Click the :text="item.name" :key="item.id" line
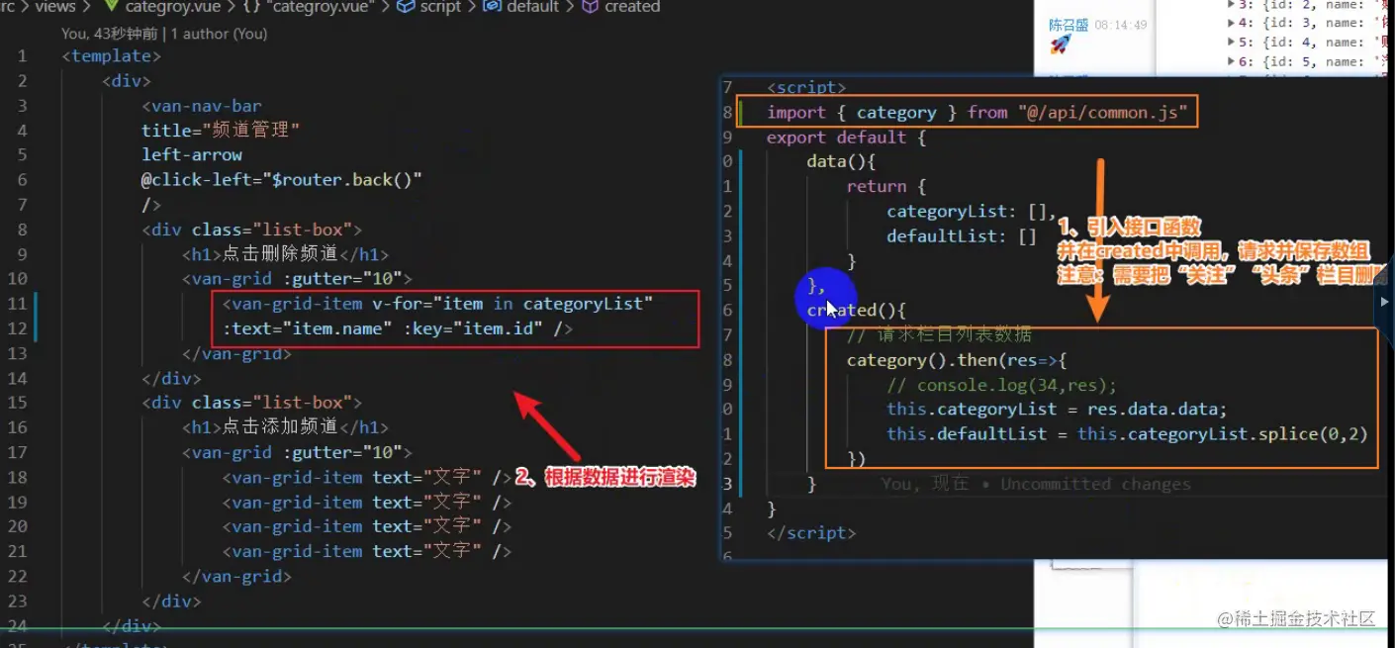This screenshot has height=648, width=1395. pyautogui.click(x=398, y=328)
